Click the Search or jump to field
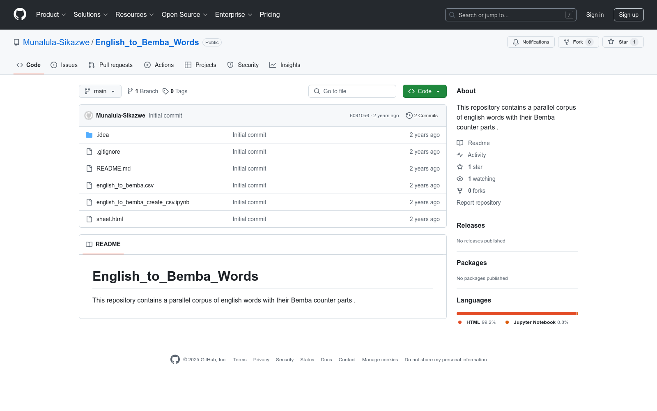Viewport: 657px width, 411px height. coord(511,15)
